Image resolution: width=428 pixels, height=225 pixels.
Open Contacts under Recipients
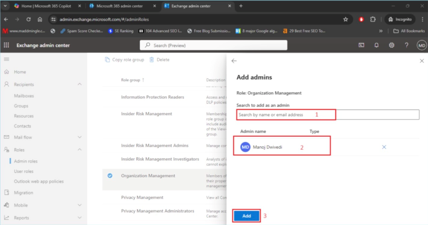[x=23, y=126]
